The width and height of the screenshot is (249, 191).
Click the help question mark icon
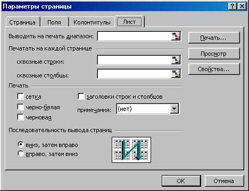click(233, 6)
